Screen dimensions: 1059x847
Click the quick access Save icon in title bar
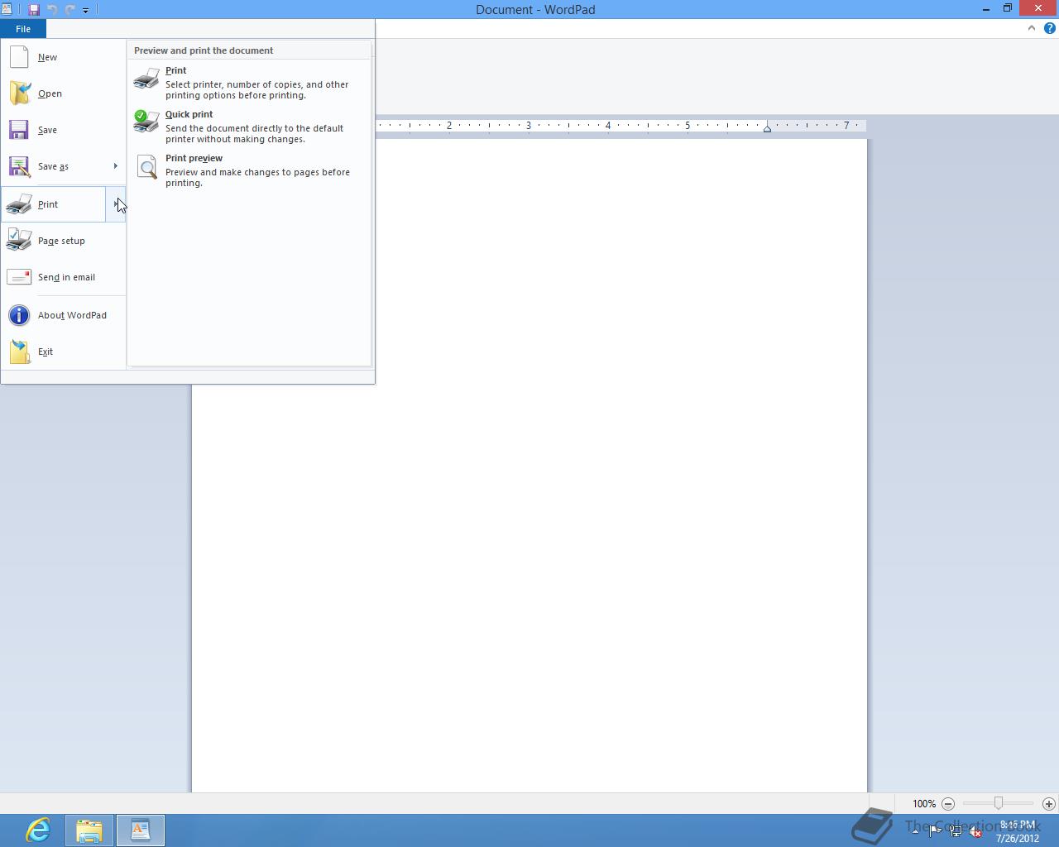[34, 10]
